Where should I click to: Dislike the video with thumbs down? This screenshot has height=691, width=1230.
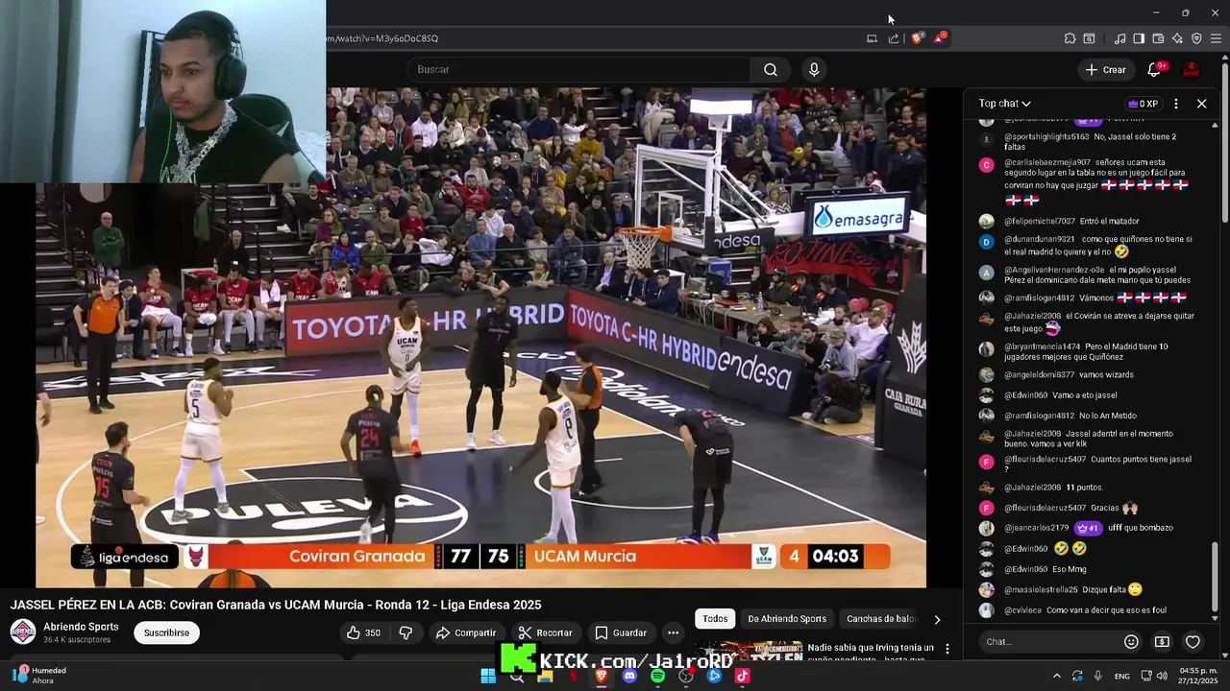click(406, 632)
